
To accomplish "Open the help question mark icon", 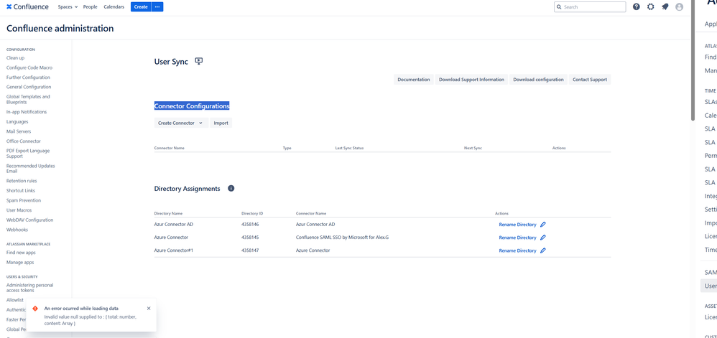I will [x=636, y=7].
